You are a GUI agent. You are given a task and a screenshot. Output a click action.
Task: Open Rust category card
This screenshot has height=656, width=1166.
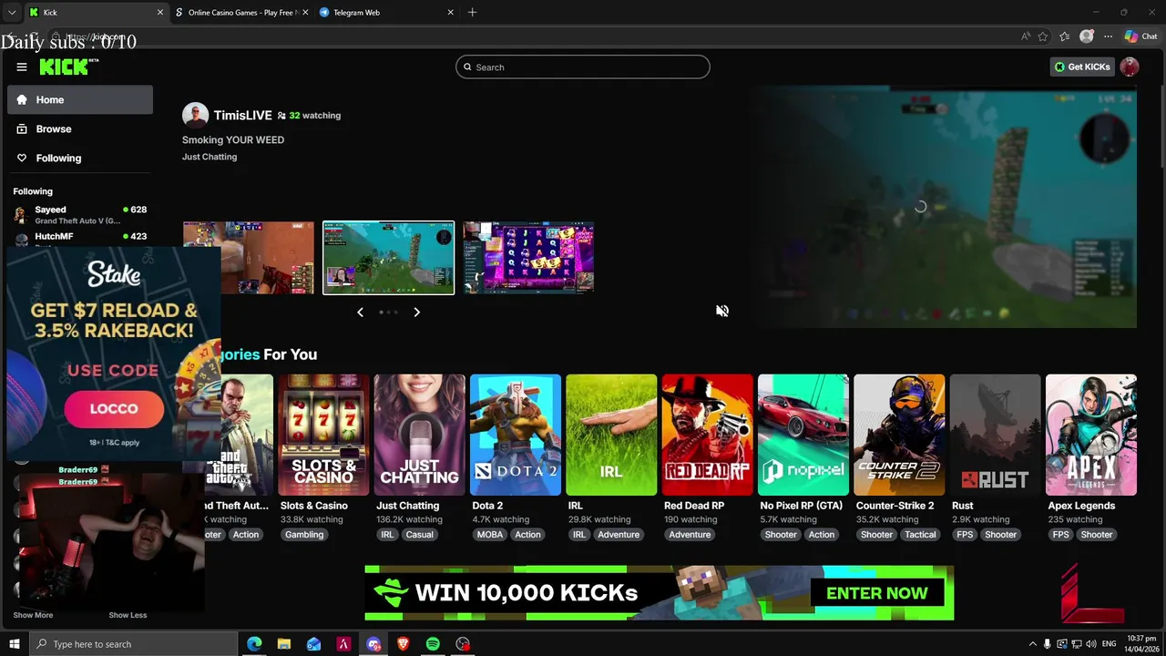[x=995, y=435]
